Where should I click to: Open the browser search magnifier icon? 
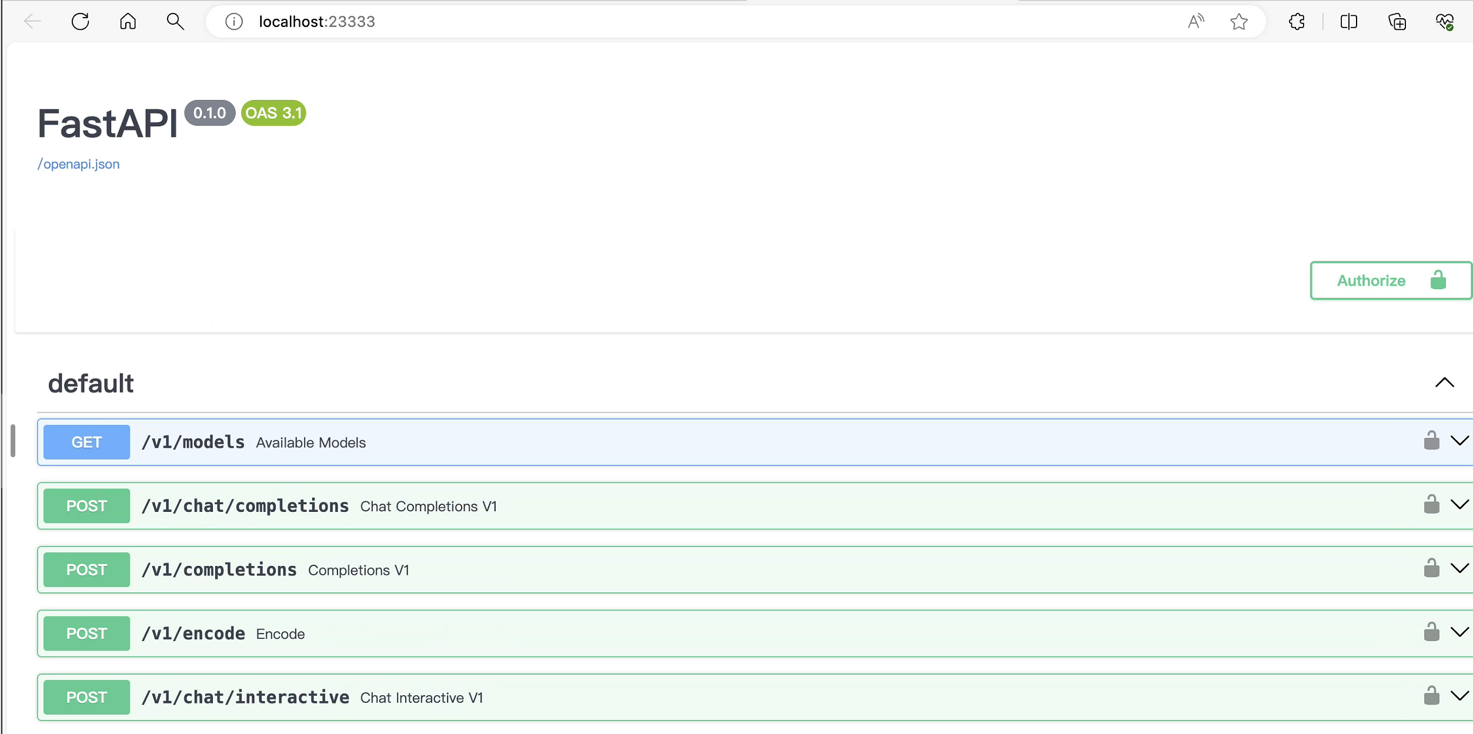pyautogui.click(x=175, y=22)
